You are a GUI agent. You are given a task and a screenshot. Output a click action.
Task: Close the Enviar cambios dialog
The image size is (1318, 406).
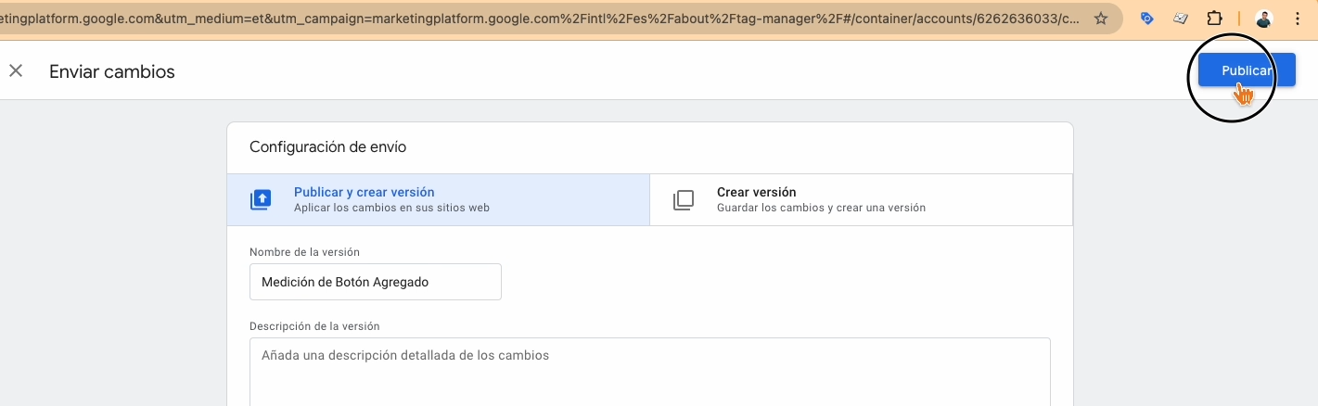tap(16, 71)
